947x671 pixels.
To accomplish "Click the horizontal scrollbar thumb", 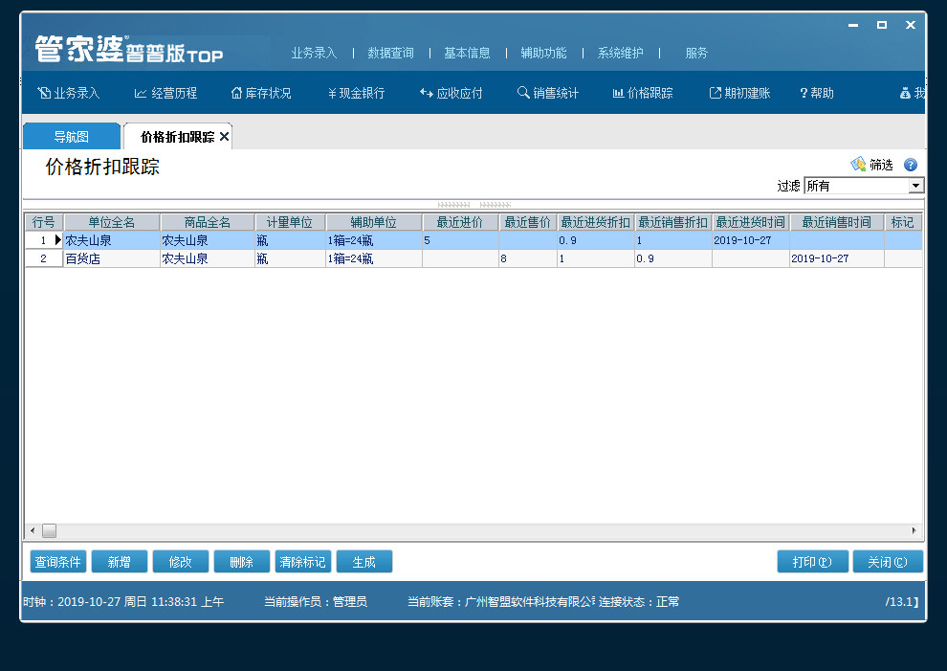I will 49,530.
